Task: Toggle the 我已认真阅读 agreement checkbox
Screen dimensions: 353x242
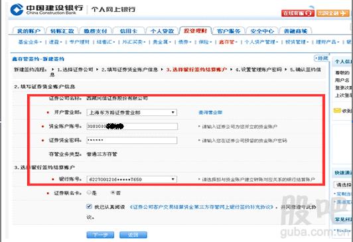Action: 90,206
